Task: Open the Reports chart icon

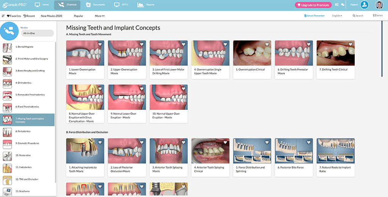Action: pyautogui.click(x=141, y=5)
